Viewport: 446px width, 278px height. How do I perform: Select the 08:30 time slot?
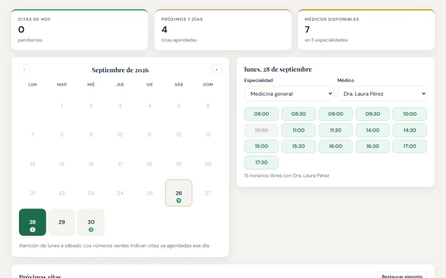[x=298, y=114]
